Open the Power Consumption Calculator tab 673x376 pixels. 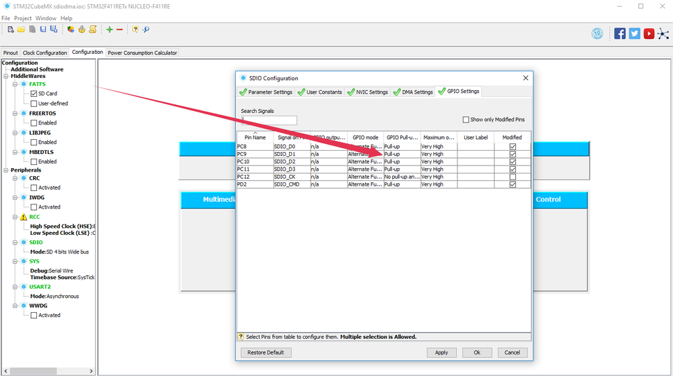(x=142, y=52)
